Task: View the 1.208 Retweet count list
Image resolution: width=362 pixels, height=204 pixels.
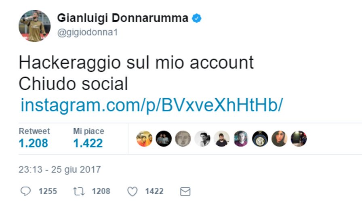Action: (34, 138)
